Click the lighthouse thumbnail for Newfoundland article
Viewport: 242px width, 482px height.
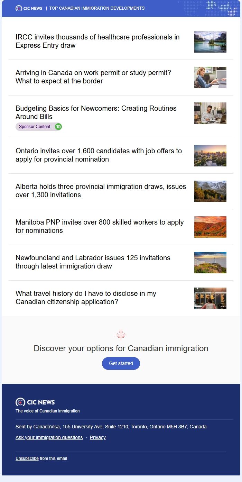pyautogui.click(x=210, y=263)
